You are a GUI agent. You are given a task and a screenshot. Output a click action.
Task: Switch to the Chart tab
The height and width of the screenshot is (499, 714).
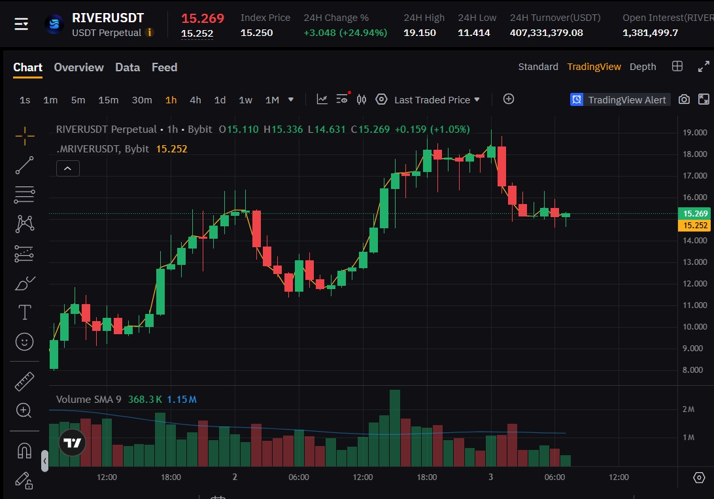[x=27, y=67]
